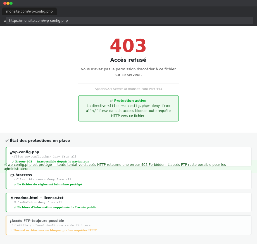Click the address bar URL field
The height and width of the screenshot is (244, 257).
pos(129,21)
